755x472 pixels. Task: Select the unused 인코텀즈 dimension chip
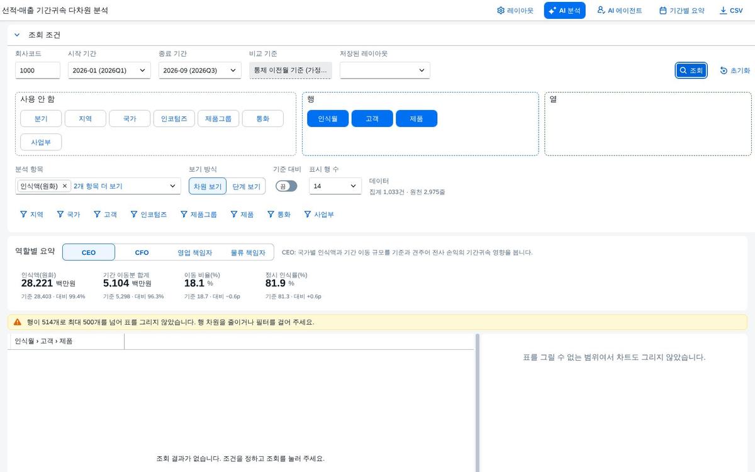174,118
